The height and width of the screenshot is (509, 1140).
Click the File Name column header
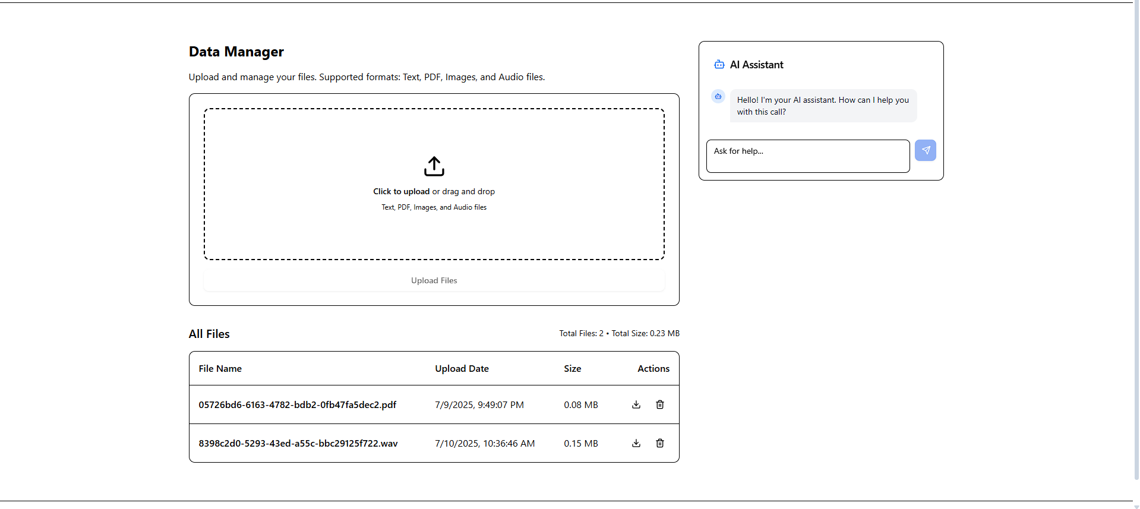220,368
